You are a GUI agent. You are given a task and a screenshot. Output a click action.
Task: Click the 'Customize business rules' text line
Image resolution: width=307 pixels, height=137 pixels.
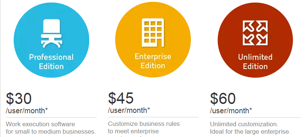pos(144,124)
